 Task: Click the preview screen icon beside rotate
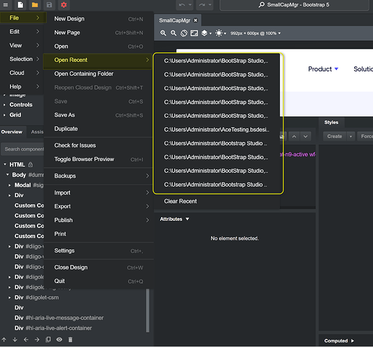(x=194, y=33)
